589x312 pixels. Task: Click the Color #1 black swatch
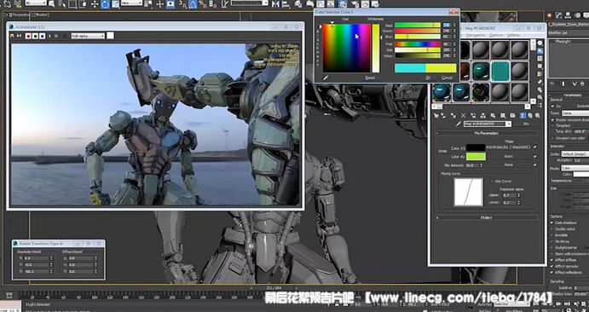tap(476, 147)
